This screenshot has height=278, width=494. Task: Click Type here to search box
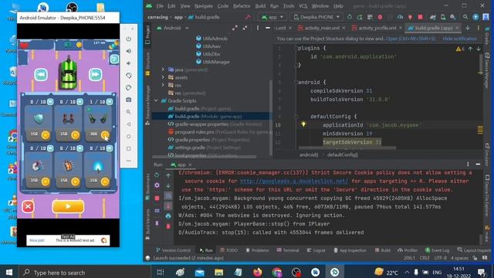pos(85,273)
